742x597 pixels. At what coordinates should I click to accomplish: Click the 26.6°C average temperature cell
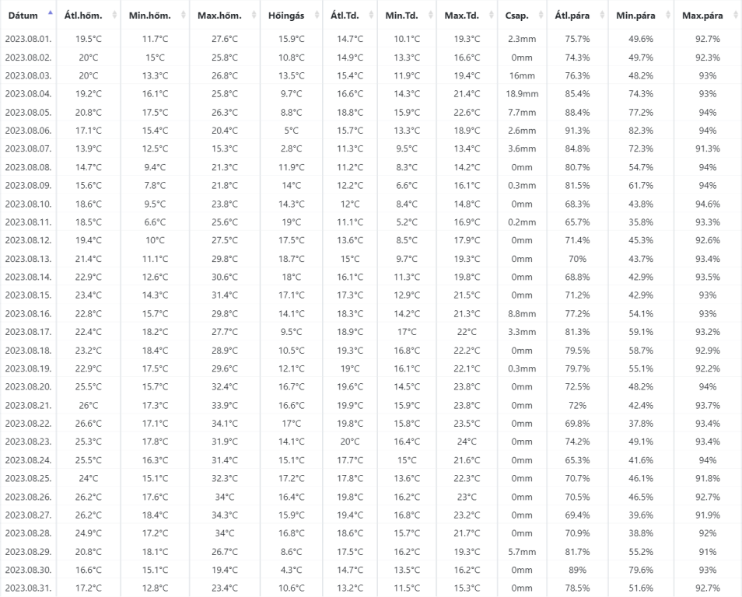[x=88, y=424]
